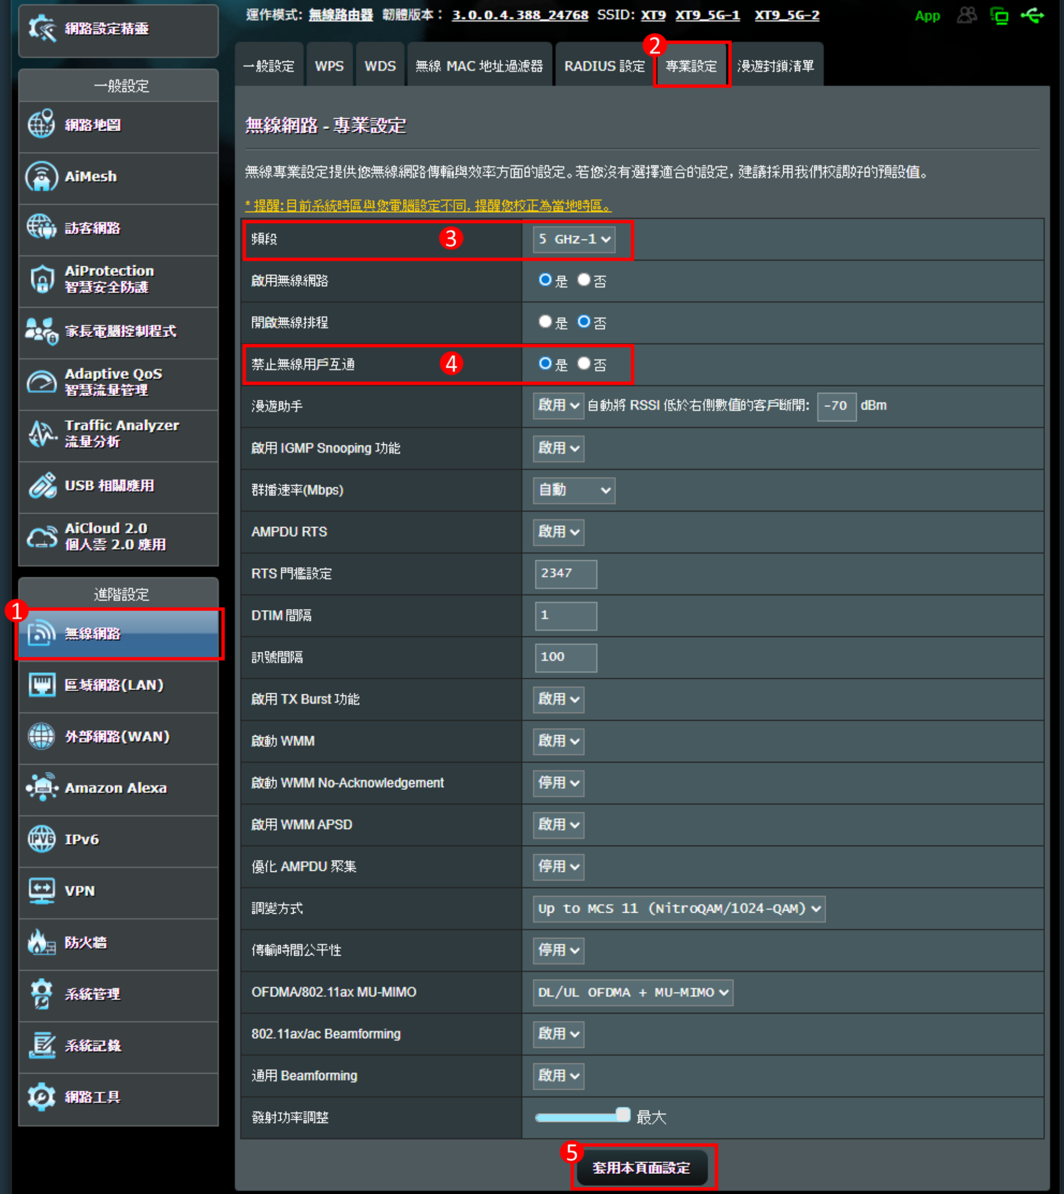Click the IPv6 sidebar icon
This screenshot has height=1194, width=1064.
pos(41,839)
